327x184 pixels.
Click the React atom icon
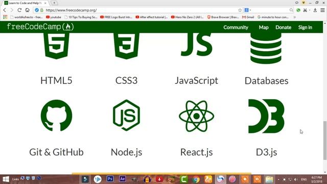(196, 116)
